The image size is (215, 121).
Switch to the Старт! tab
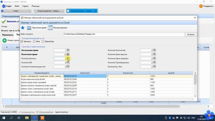pos(16,11)
